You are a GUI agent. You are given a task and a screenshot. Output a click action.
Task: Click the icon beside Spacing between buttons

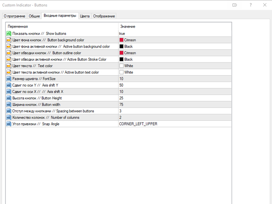coord(8,111)
